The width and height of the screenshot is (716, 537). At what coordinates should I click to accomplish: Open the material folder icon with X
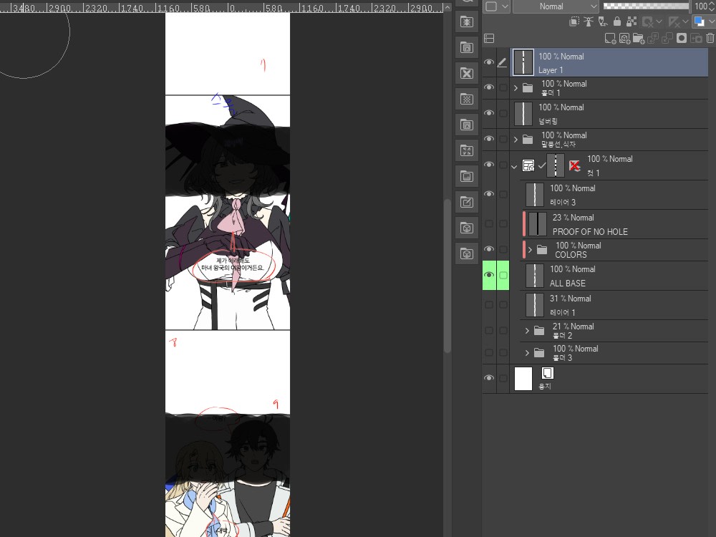467,73
